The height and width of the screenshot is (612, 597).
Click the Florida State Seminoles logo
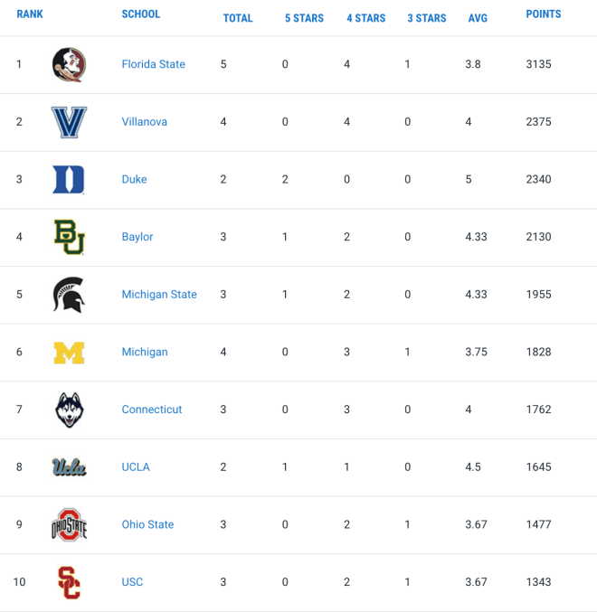[69, 65]
